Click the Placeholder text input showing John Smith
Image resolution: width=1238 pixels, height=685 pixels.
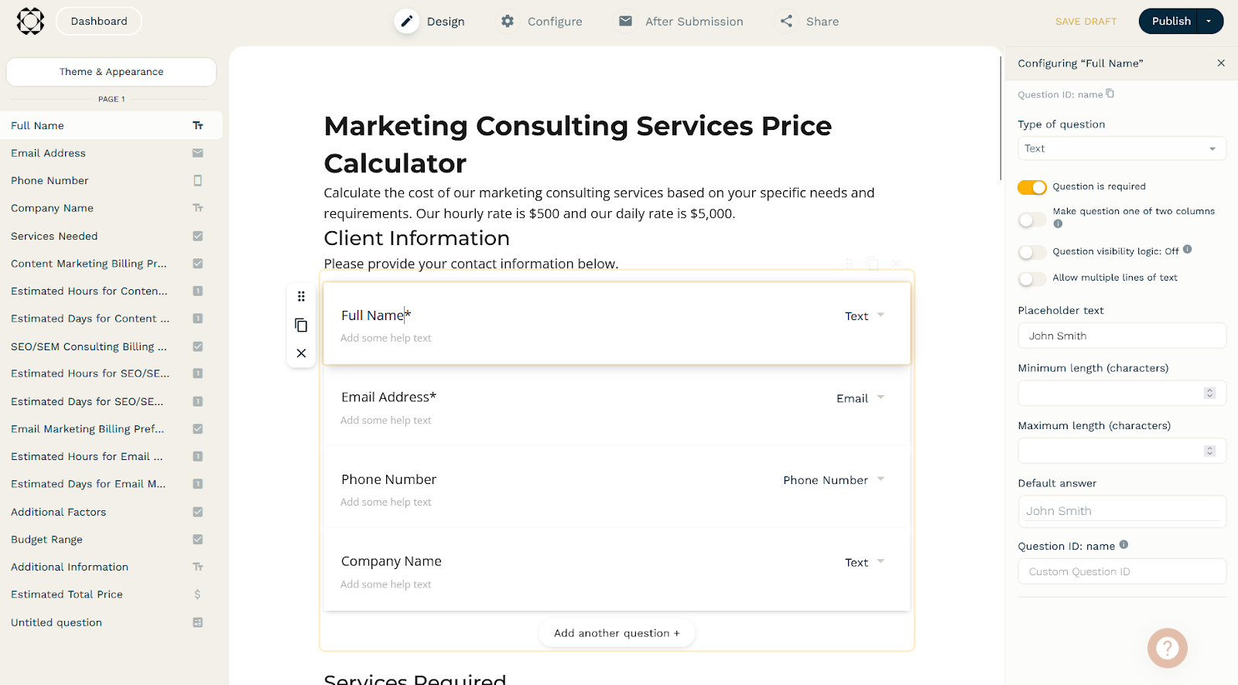click(1121, 335)
